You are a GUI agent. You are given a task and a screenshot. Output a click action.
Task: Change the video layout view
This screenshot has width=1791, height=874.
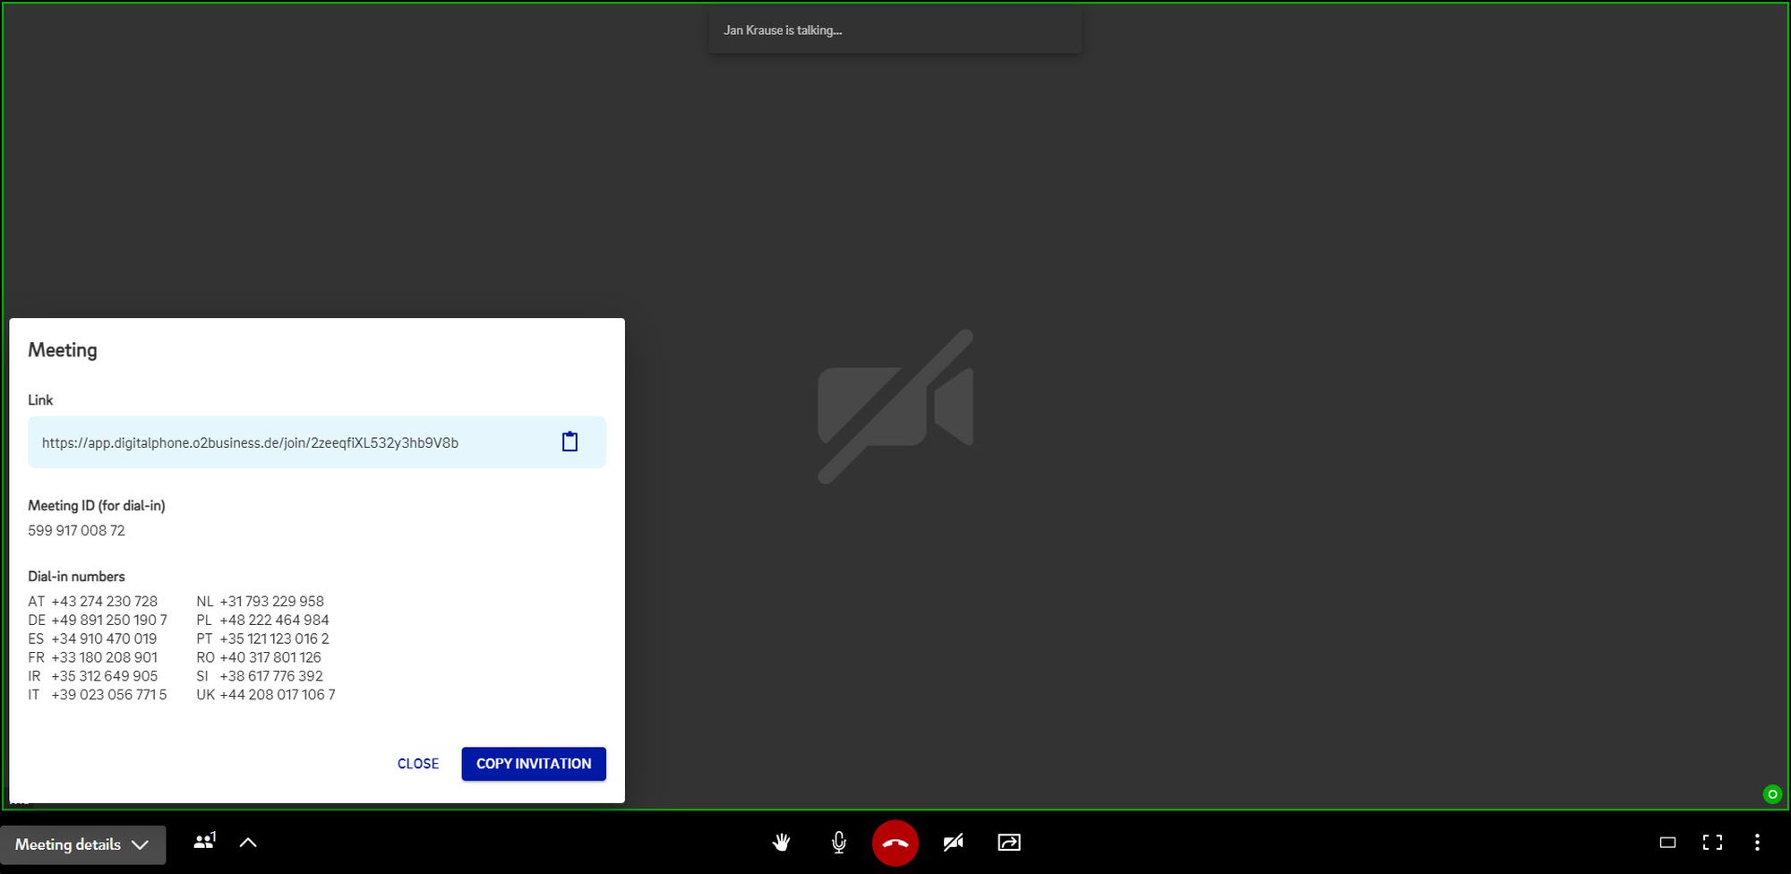[x=1667, y=843]
